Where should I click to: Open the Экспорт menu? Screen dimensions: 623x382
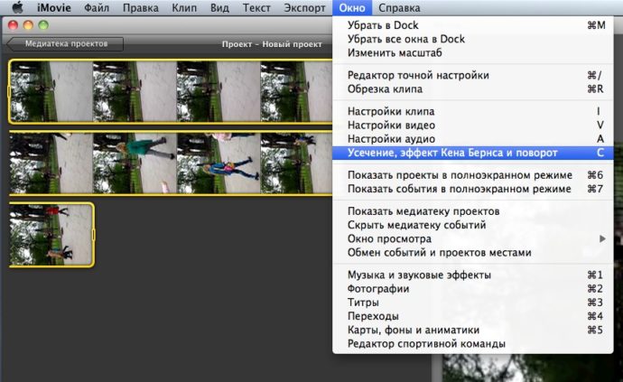[x=305, y=7]
